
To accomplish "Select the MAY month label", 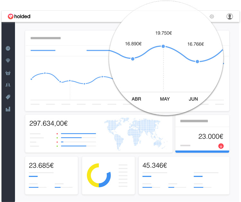I will (165, 99).
